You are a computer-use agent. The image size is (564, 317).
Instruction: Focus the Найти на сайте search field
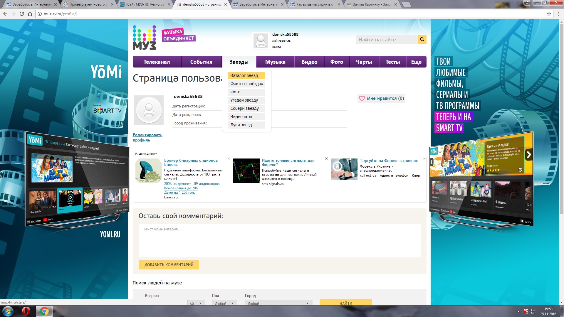point(387,39)
